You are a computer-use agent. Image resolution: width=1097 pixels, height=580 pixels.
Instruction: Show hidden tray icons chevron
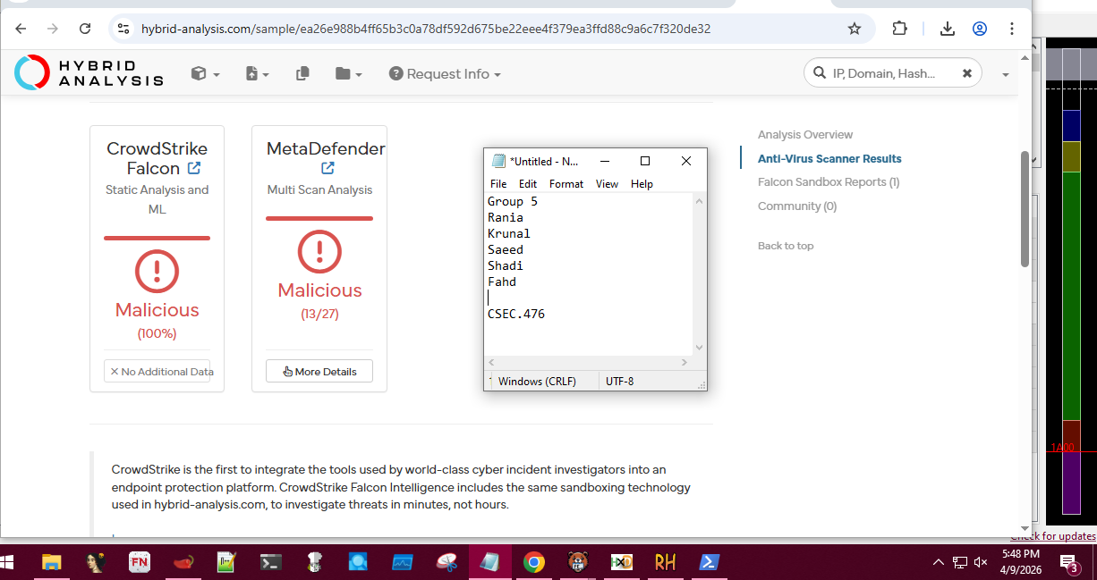click(x=938, y=562)
